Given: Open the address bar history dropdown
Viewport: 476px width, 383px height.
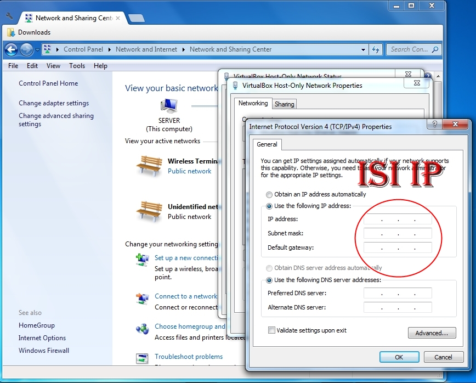Looking at the screenshot, I should coord(363,49).
